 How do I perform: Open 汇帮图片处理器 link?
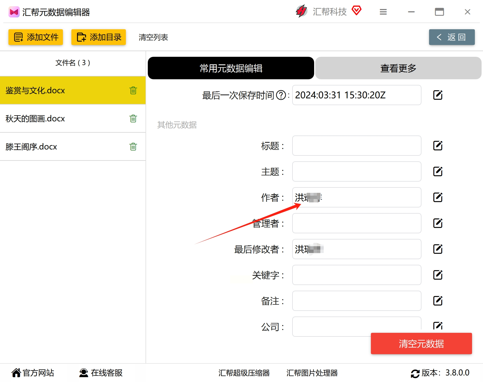pyautogui.click(x=312, y=373)
